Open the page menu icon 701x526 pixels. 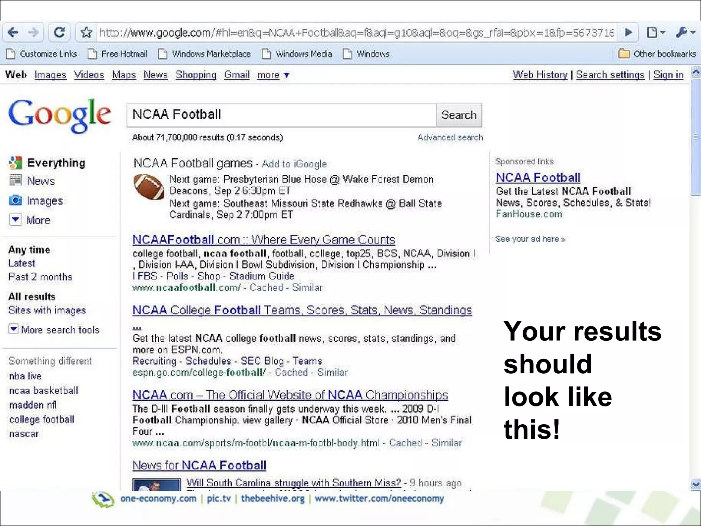point(655,33)
